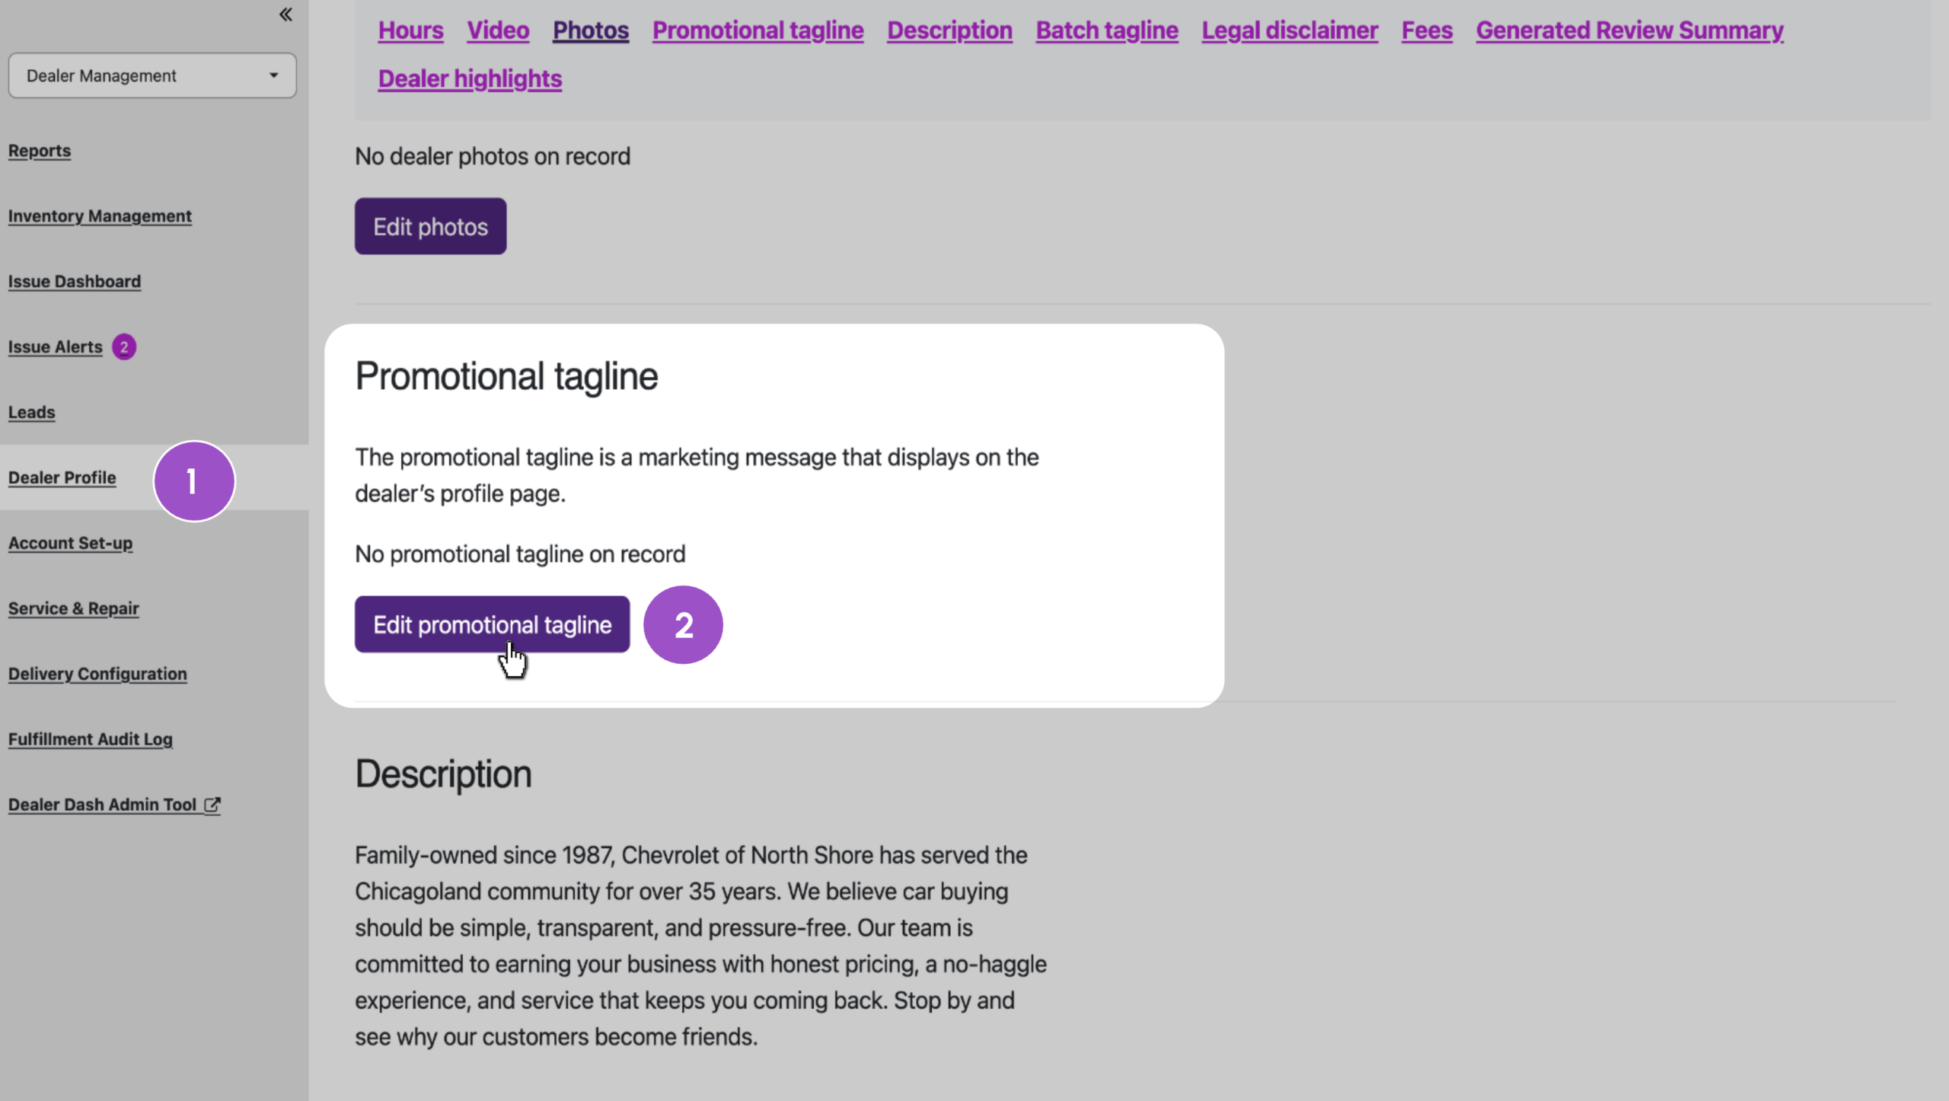Click the Issue Alerts badge showing 2
Image resolution: width=1949 pixels, height=1101 pixels.
pos(124,347)
